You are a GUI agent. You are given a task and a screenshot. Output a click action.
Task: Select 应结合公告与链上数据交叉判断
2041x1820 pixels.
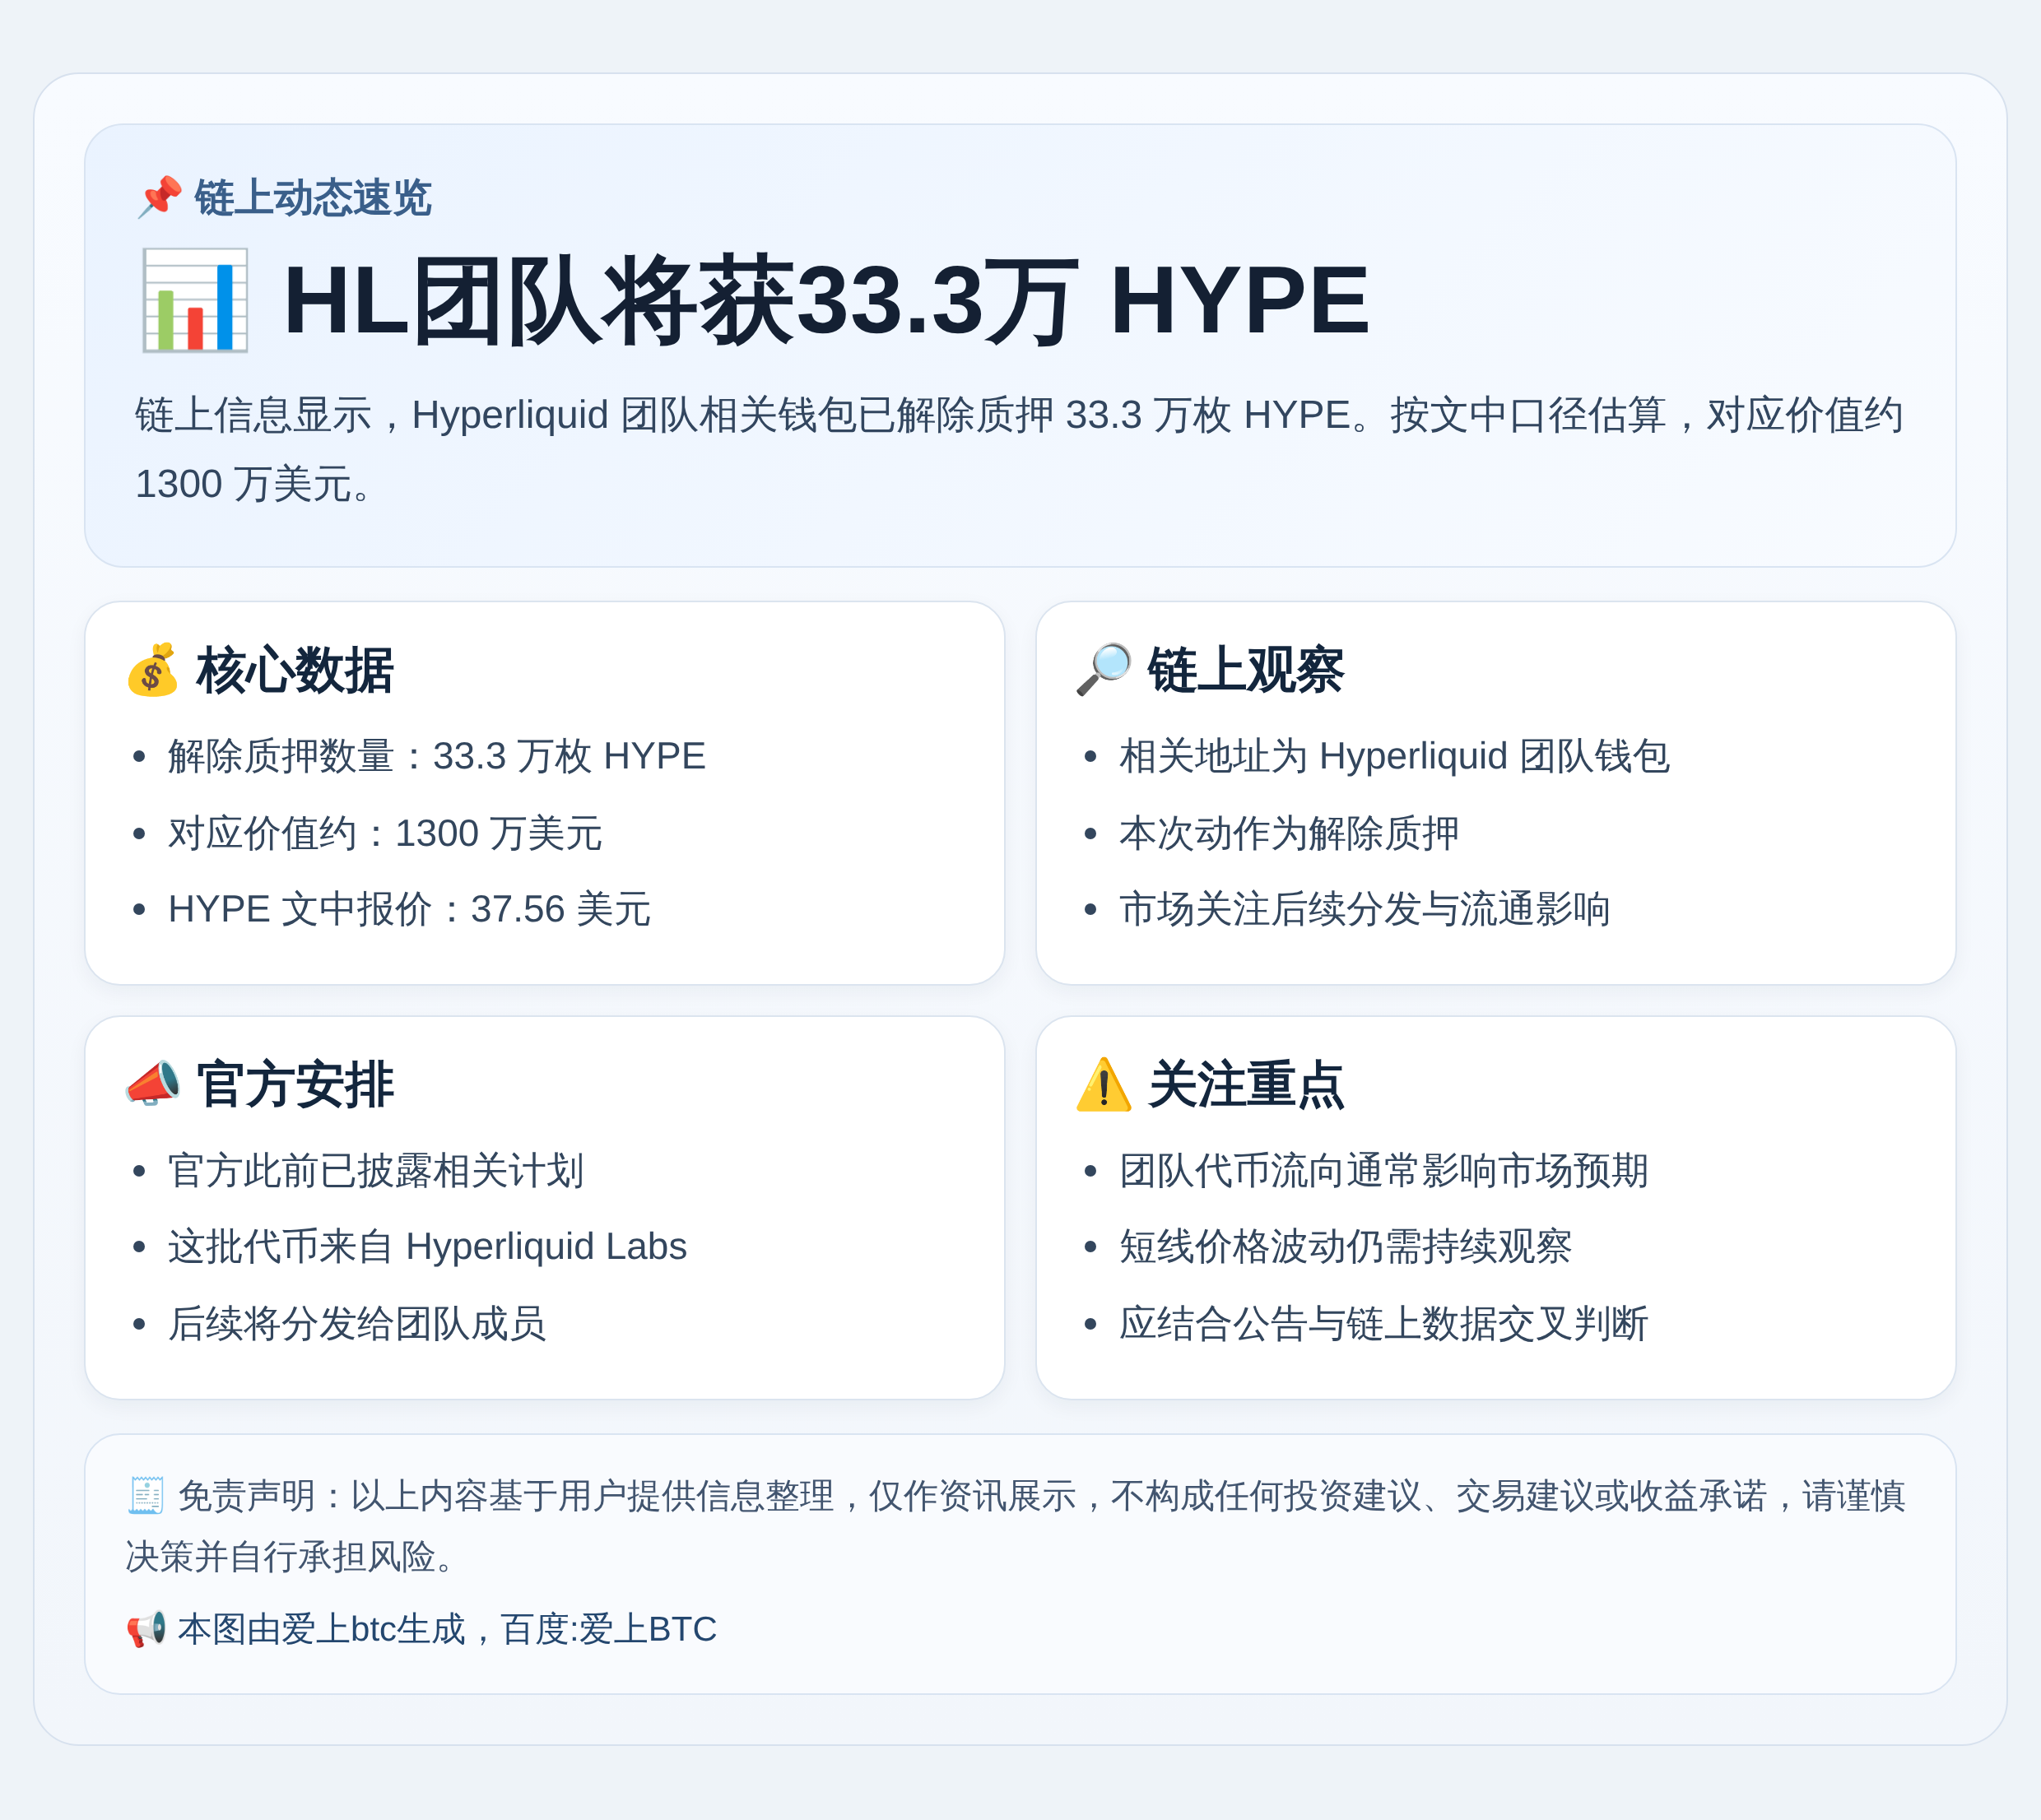coord(1383,1324)
